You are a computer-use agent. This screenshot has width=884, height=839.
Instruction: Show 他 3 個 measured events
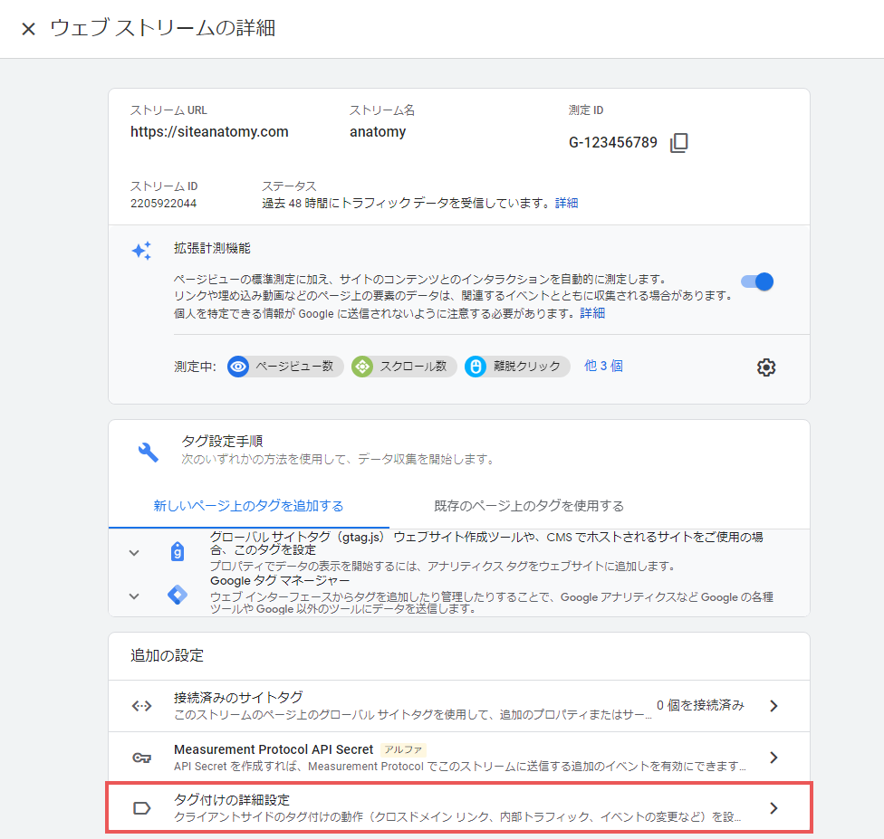click(603, 367)
